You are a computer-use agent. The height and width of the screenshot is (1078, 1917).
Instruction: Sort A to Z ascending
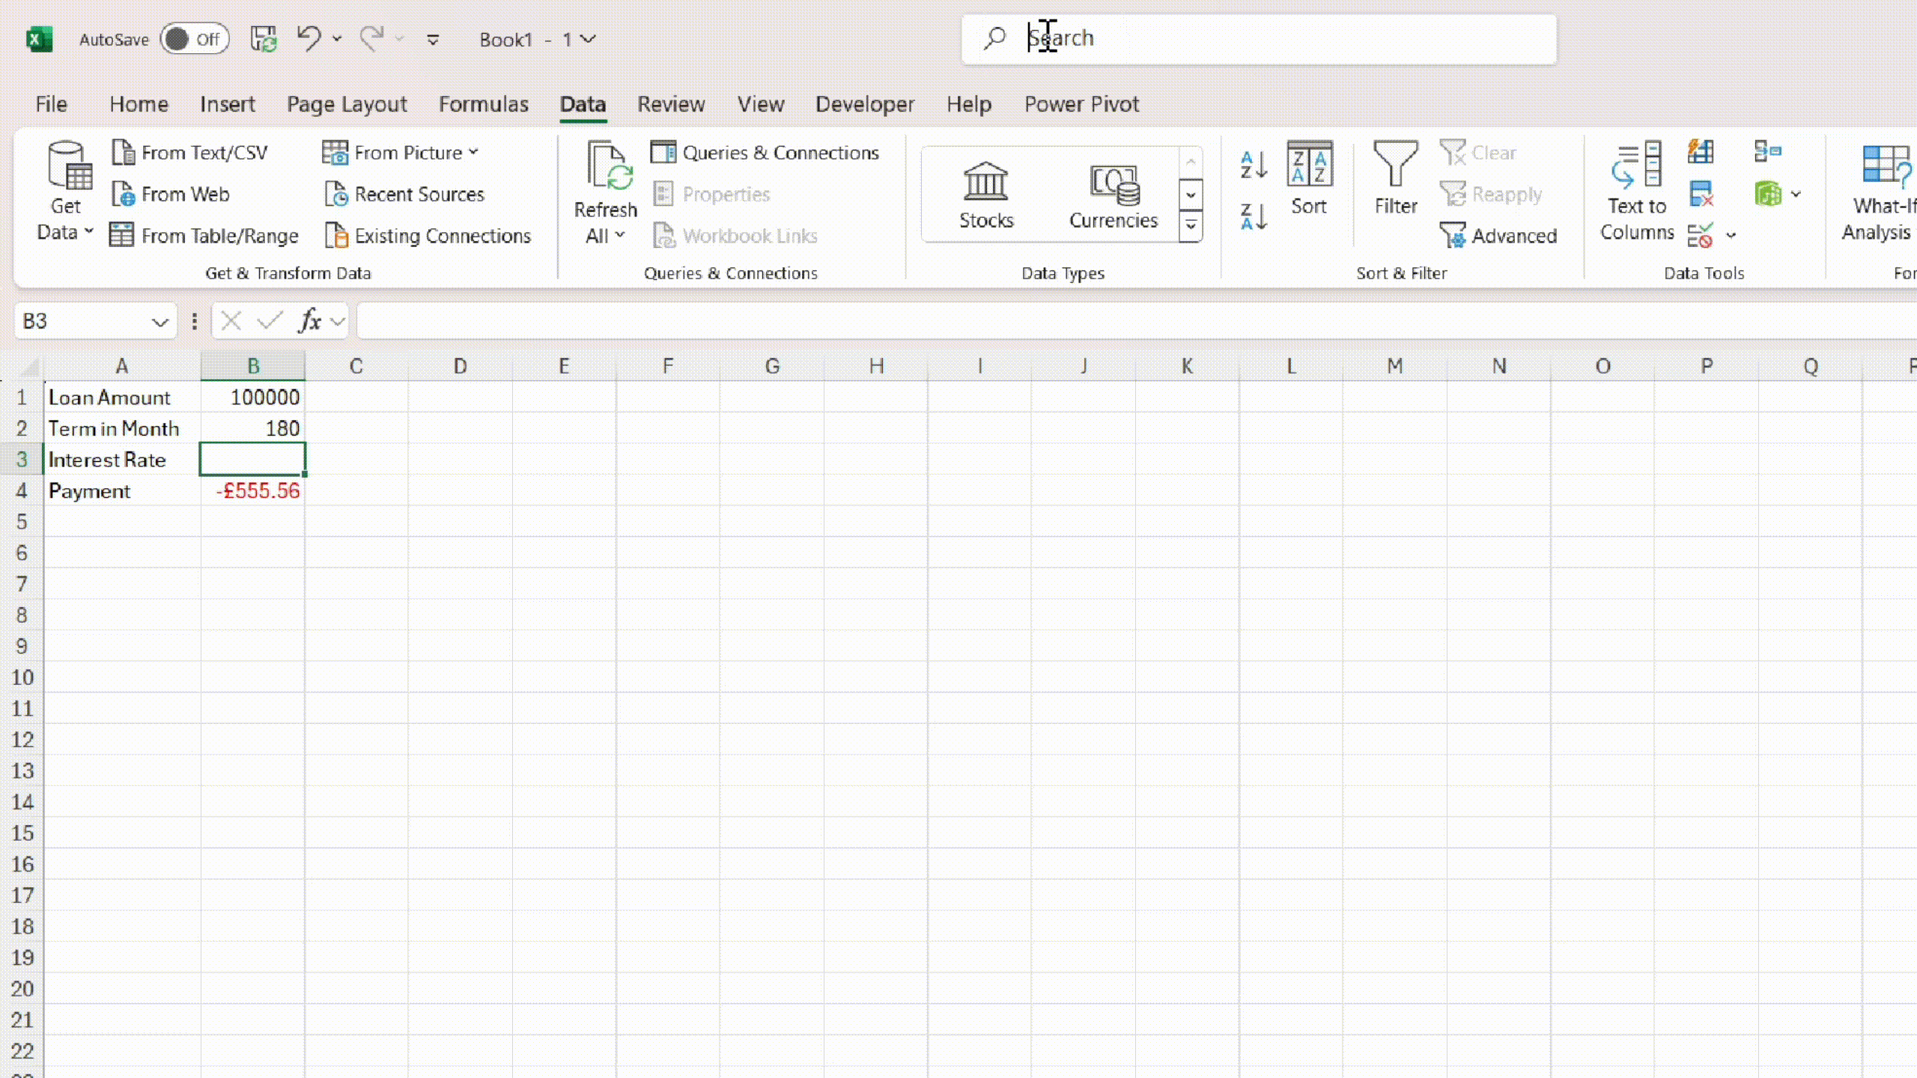point(1254,165)
